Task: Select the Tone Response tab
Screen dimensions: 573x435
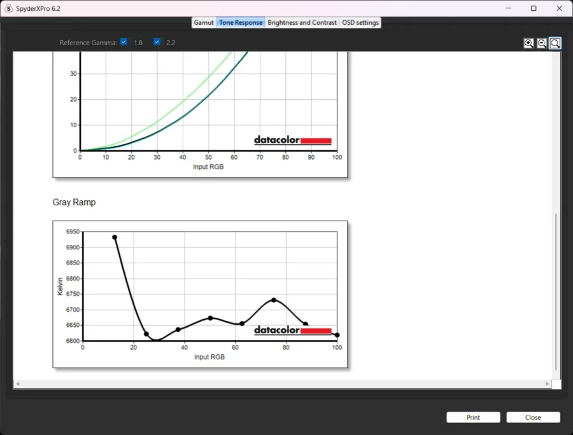Action: (x=241, y=23)
